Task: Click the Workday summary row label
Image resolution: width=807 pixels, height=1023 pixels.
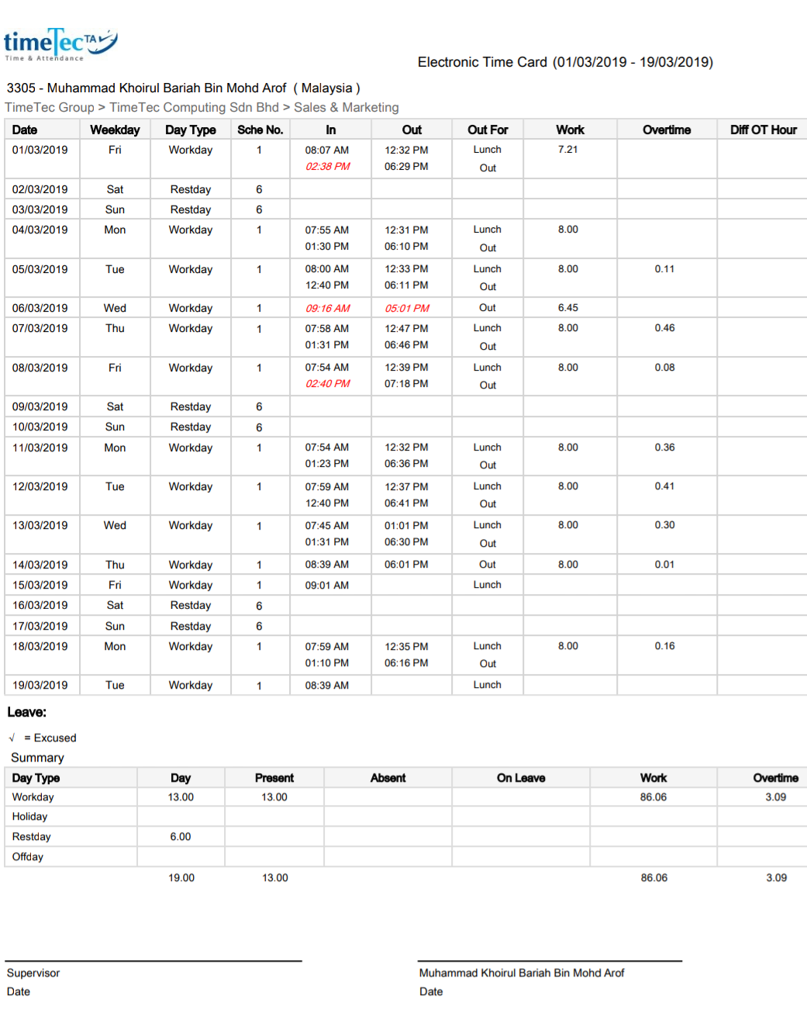Action: point(33,797)
